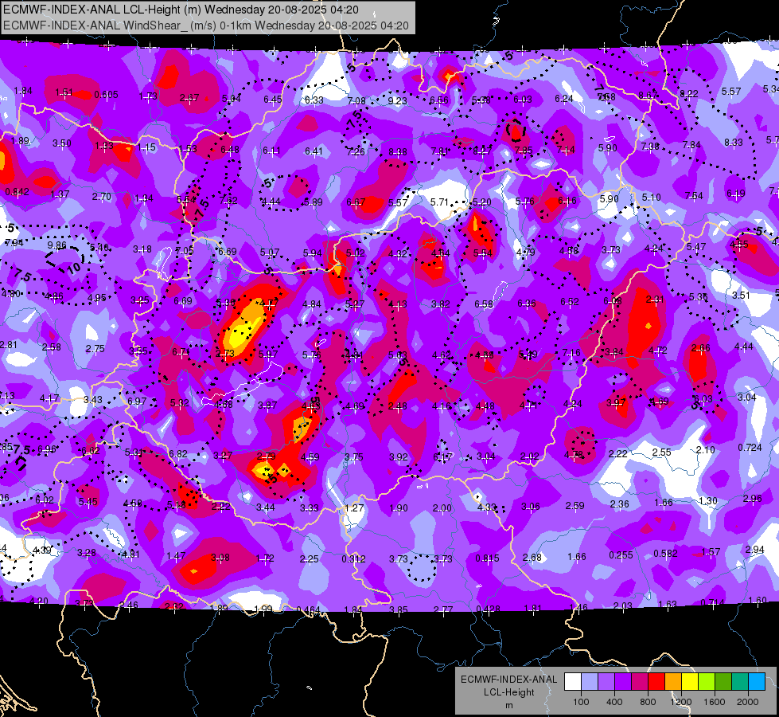Click the grid value 7.16

(x=571, y=353)
